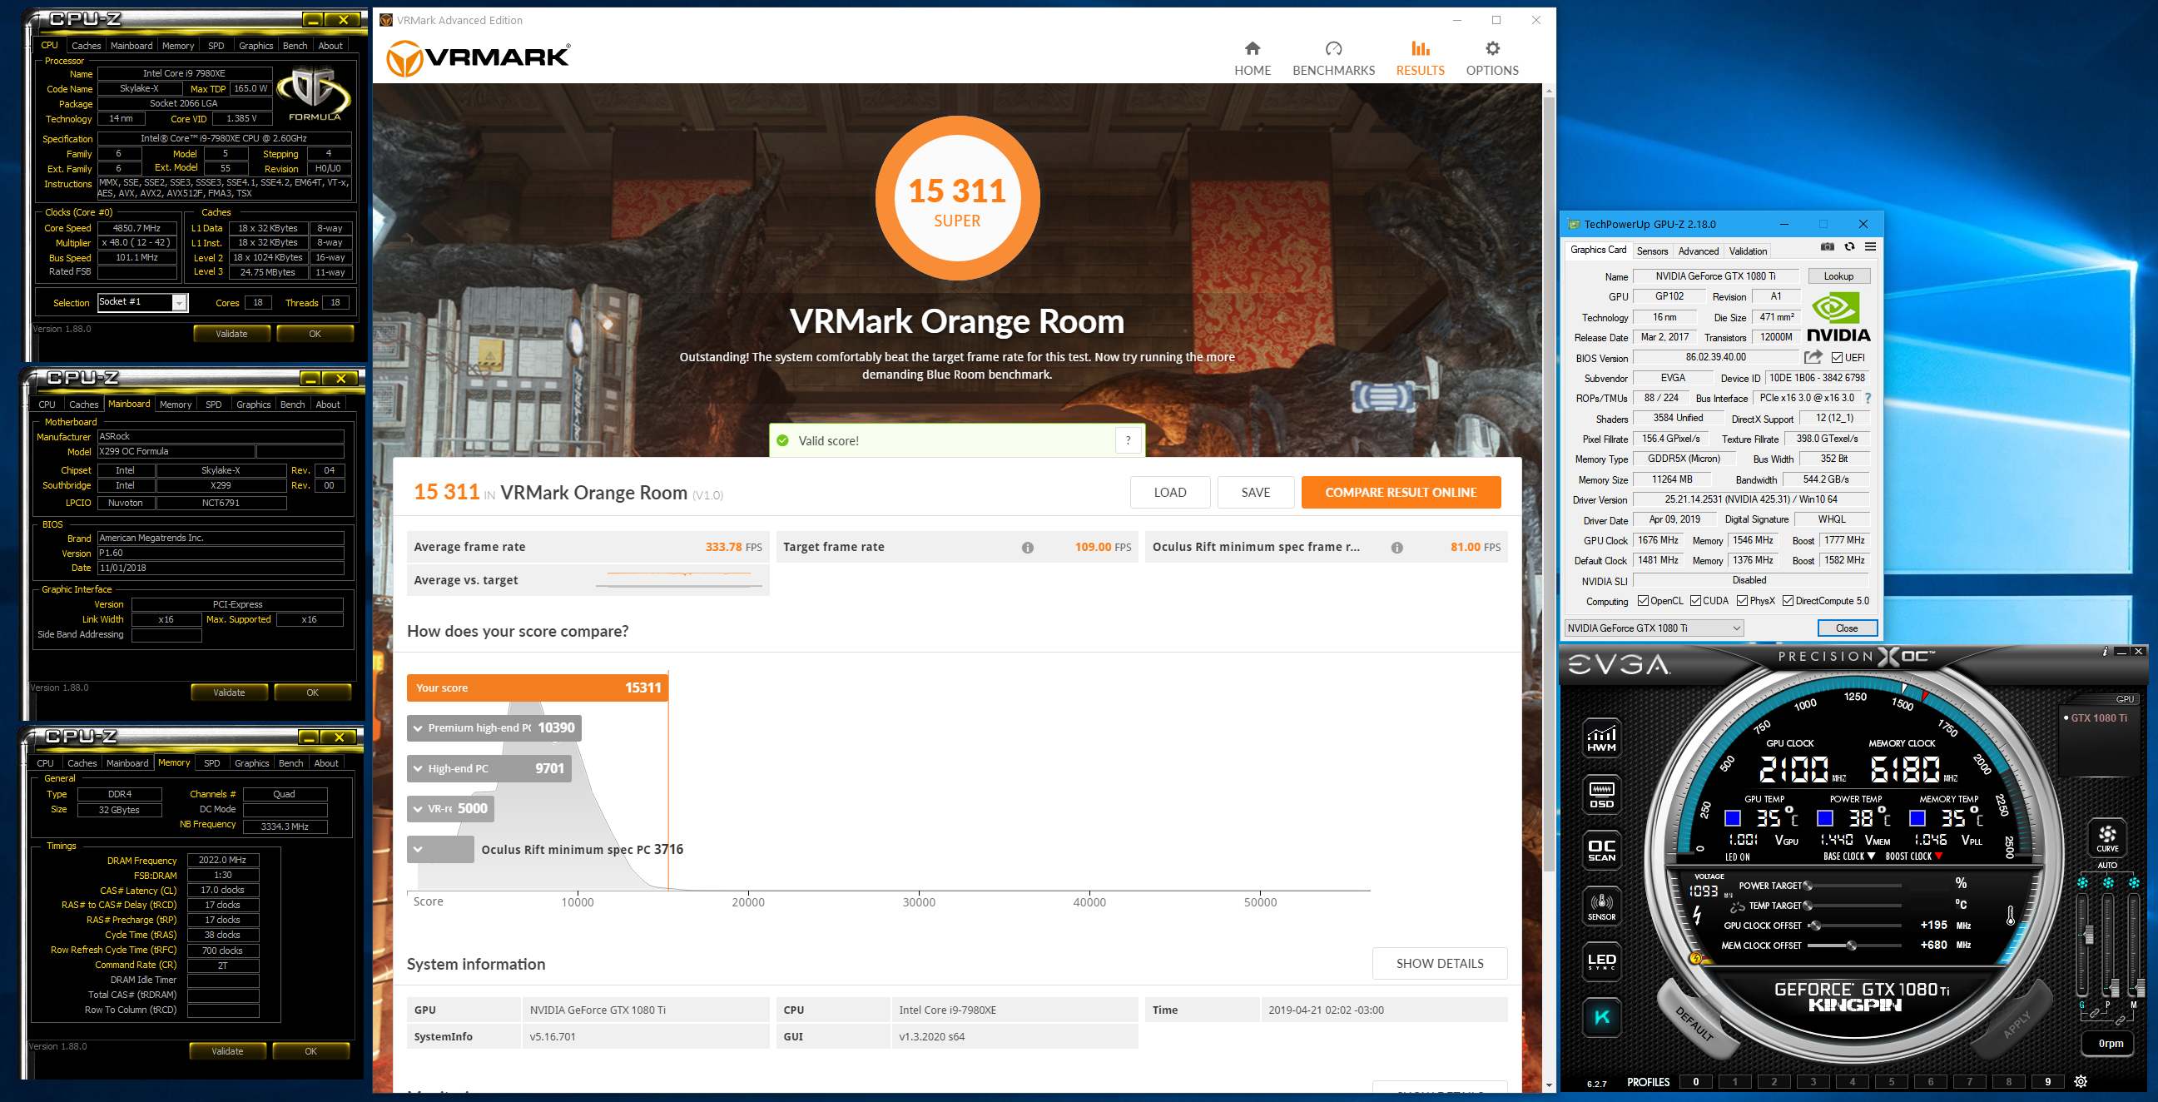This screenshot has width=2158, height=1102.
Task: Toggle the Power Temp blue indicator box
Action: (x=1824, y=818)
